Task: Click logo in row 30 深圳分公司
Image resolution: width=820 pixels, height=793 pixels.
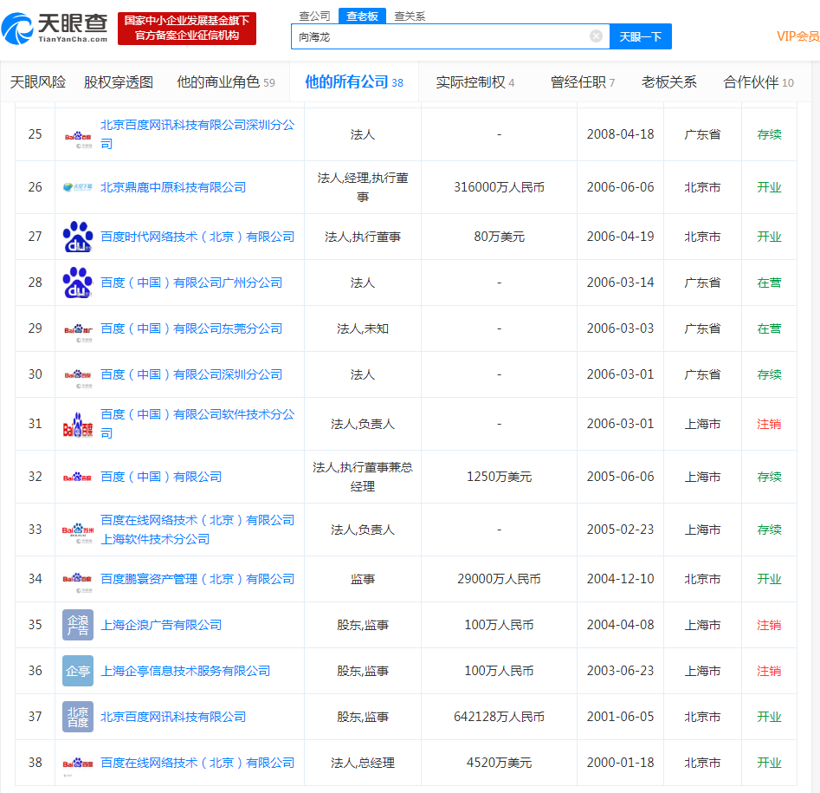Action: coord(78,379)
